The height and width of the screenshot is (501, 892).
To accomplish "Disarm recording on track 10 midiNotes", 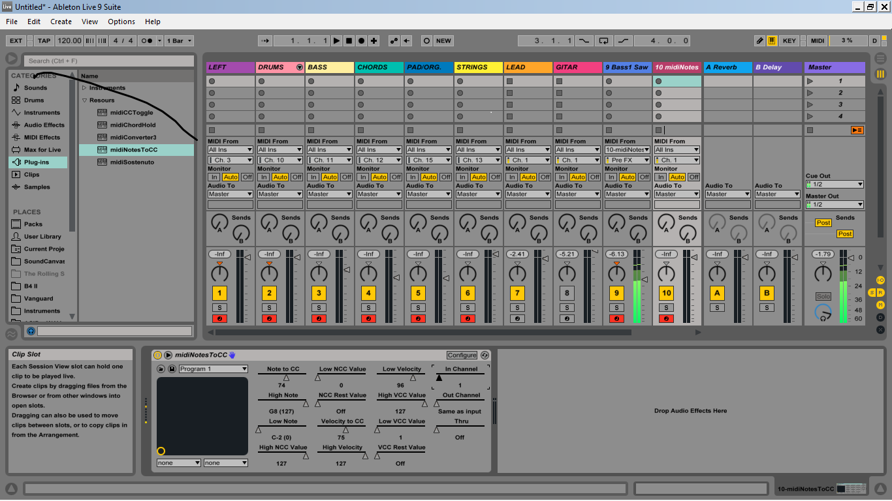I will point(666,318).
